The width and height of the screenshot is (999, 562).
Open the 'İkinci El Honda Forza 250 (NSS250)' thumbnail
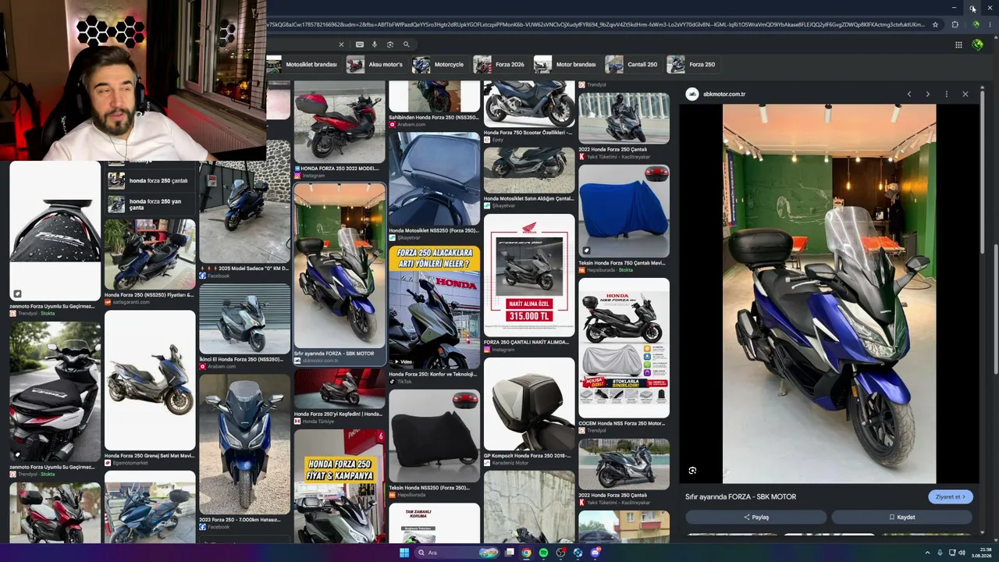point(244,318)
